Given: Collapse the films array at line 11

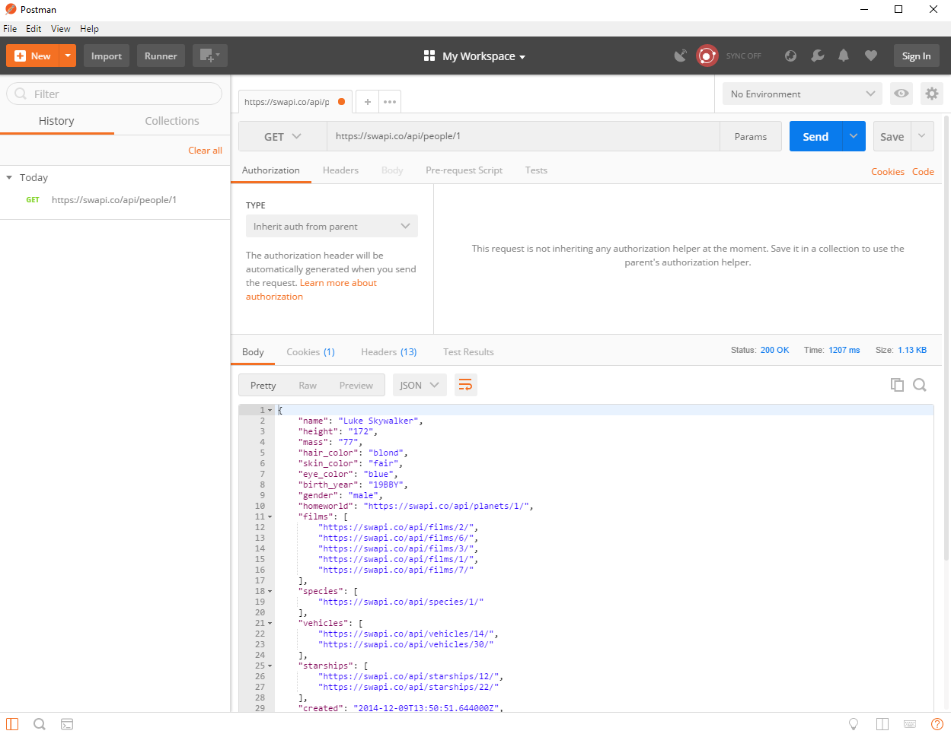Looking at the screenshot, I should tap(270, 517).
